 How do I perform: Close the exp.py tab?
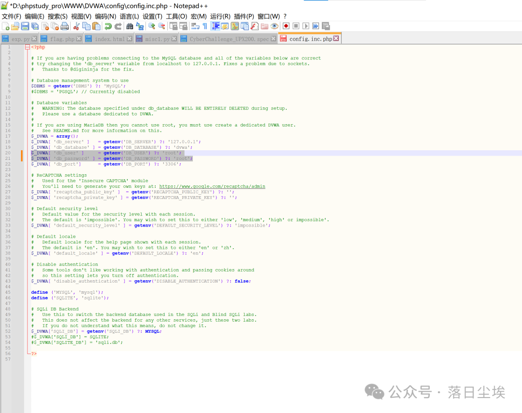34,39
